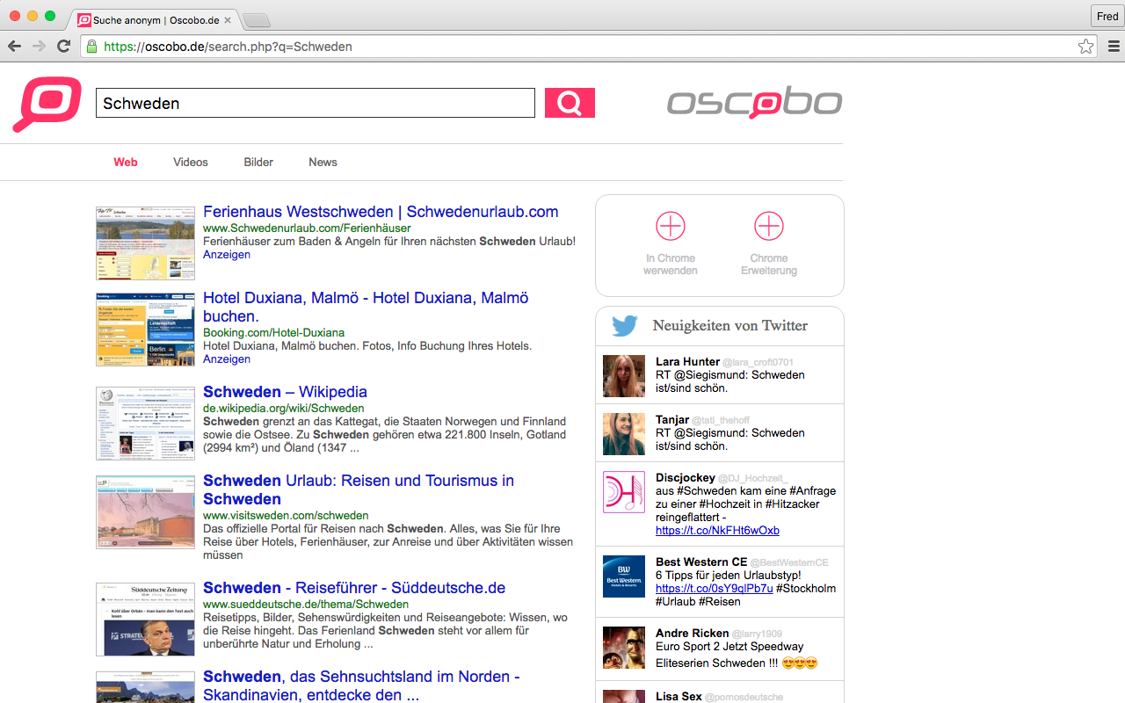Open Hotel Duxiana, Malmö result link

366,308
